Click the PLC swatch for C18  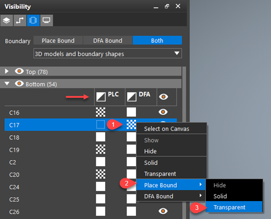pyautogui.click(x=101, y=137)
